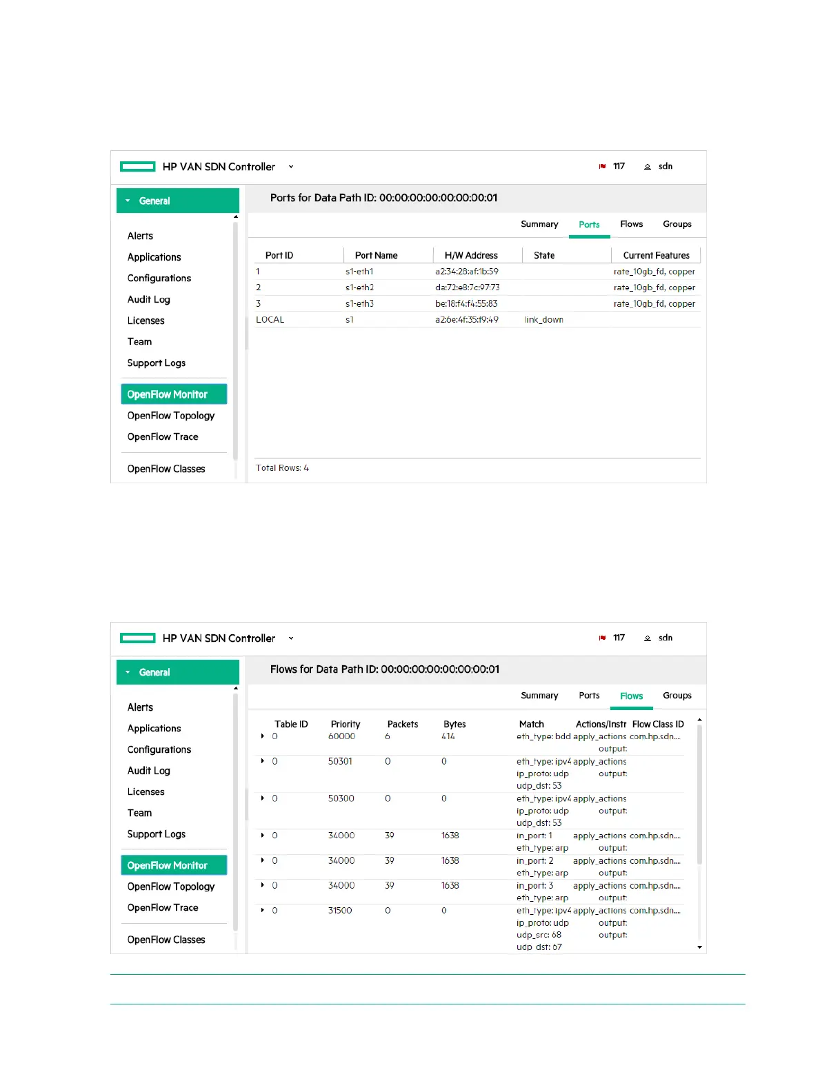The image size is (820, 1092).
Task: Sort by the Port Name column header
Action: (x=376, y=255)
